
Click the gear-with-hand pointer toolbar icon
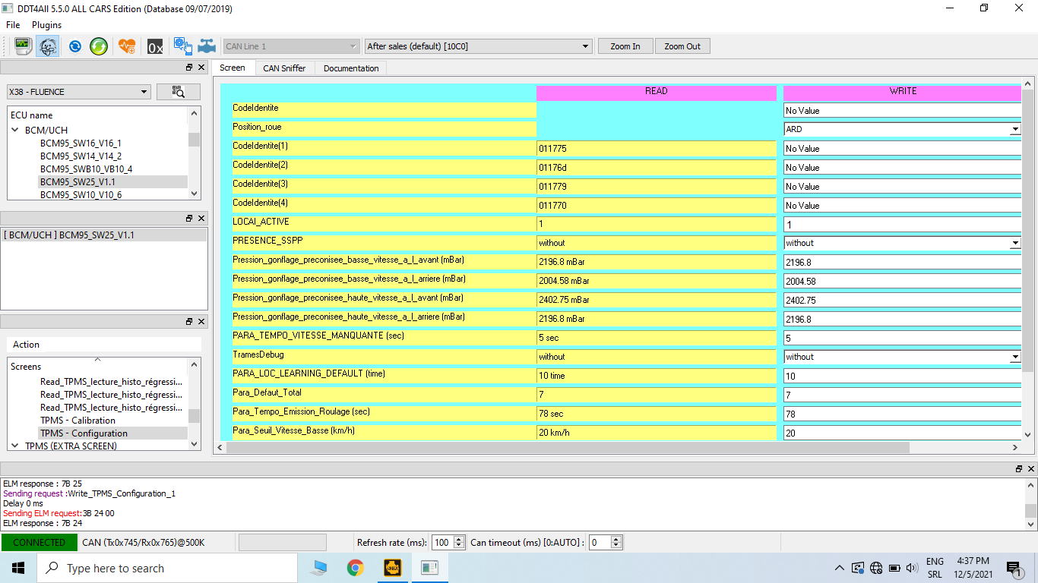(183, 46)
